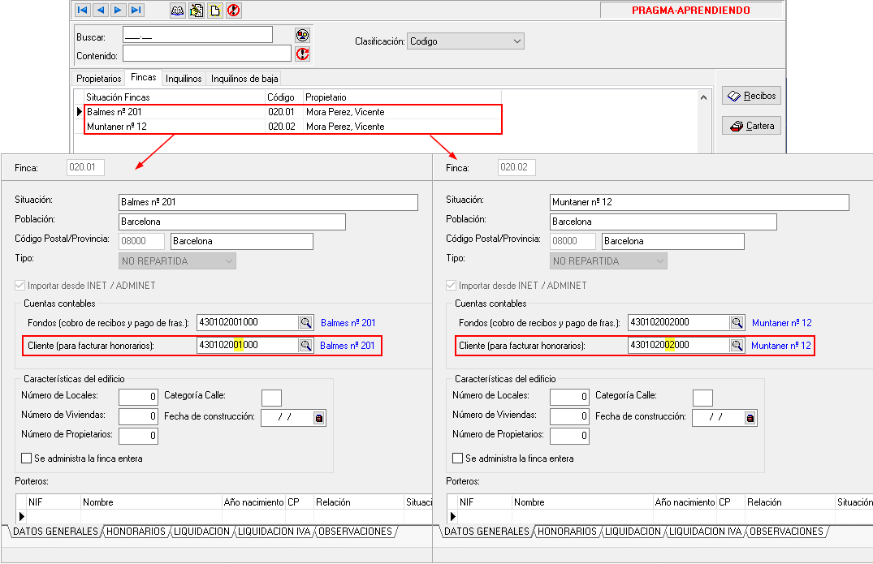The width and height of the screenshot is (873, 564).
Task: Click Nombre column header in Porteros 020.01
Action: [x=151, y=502]
